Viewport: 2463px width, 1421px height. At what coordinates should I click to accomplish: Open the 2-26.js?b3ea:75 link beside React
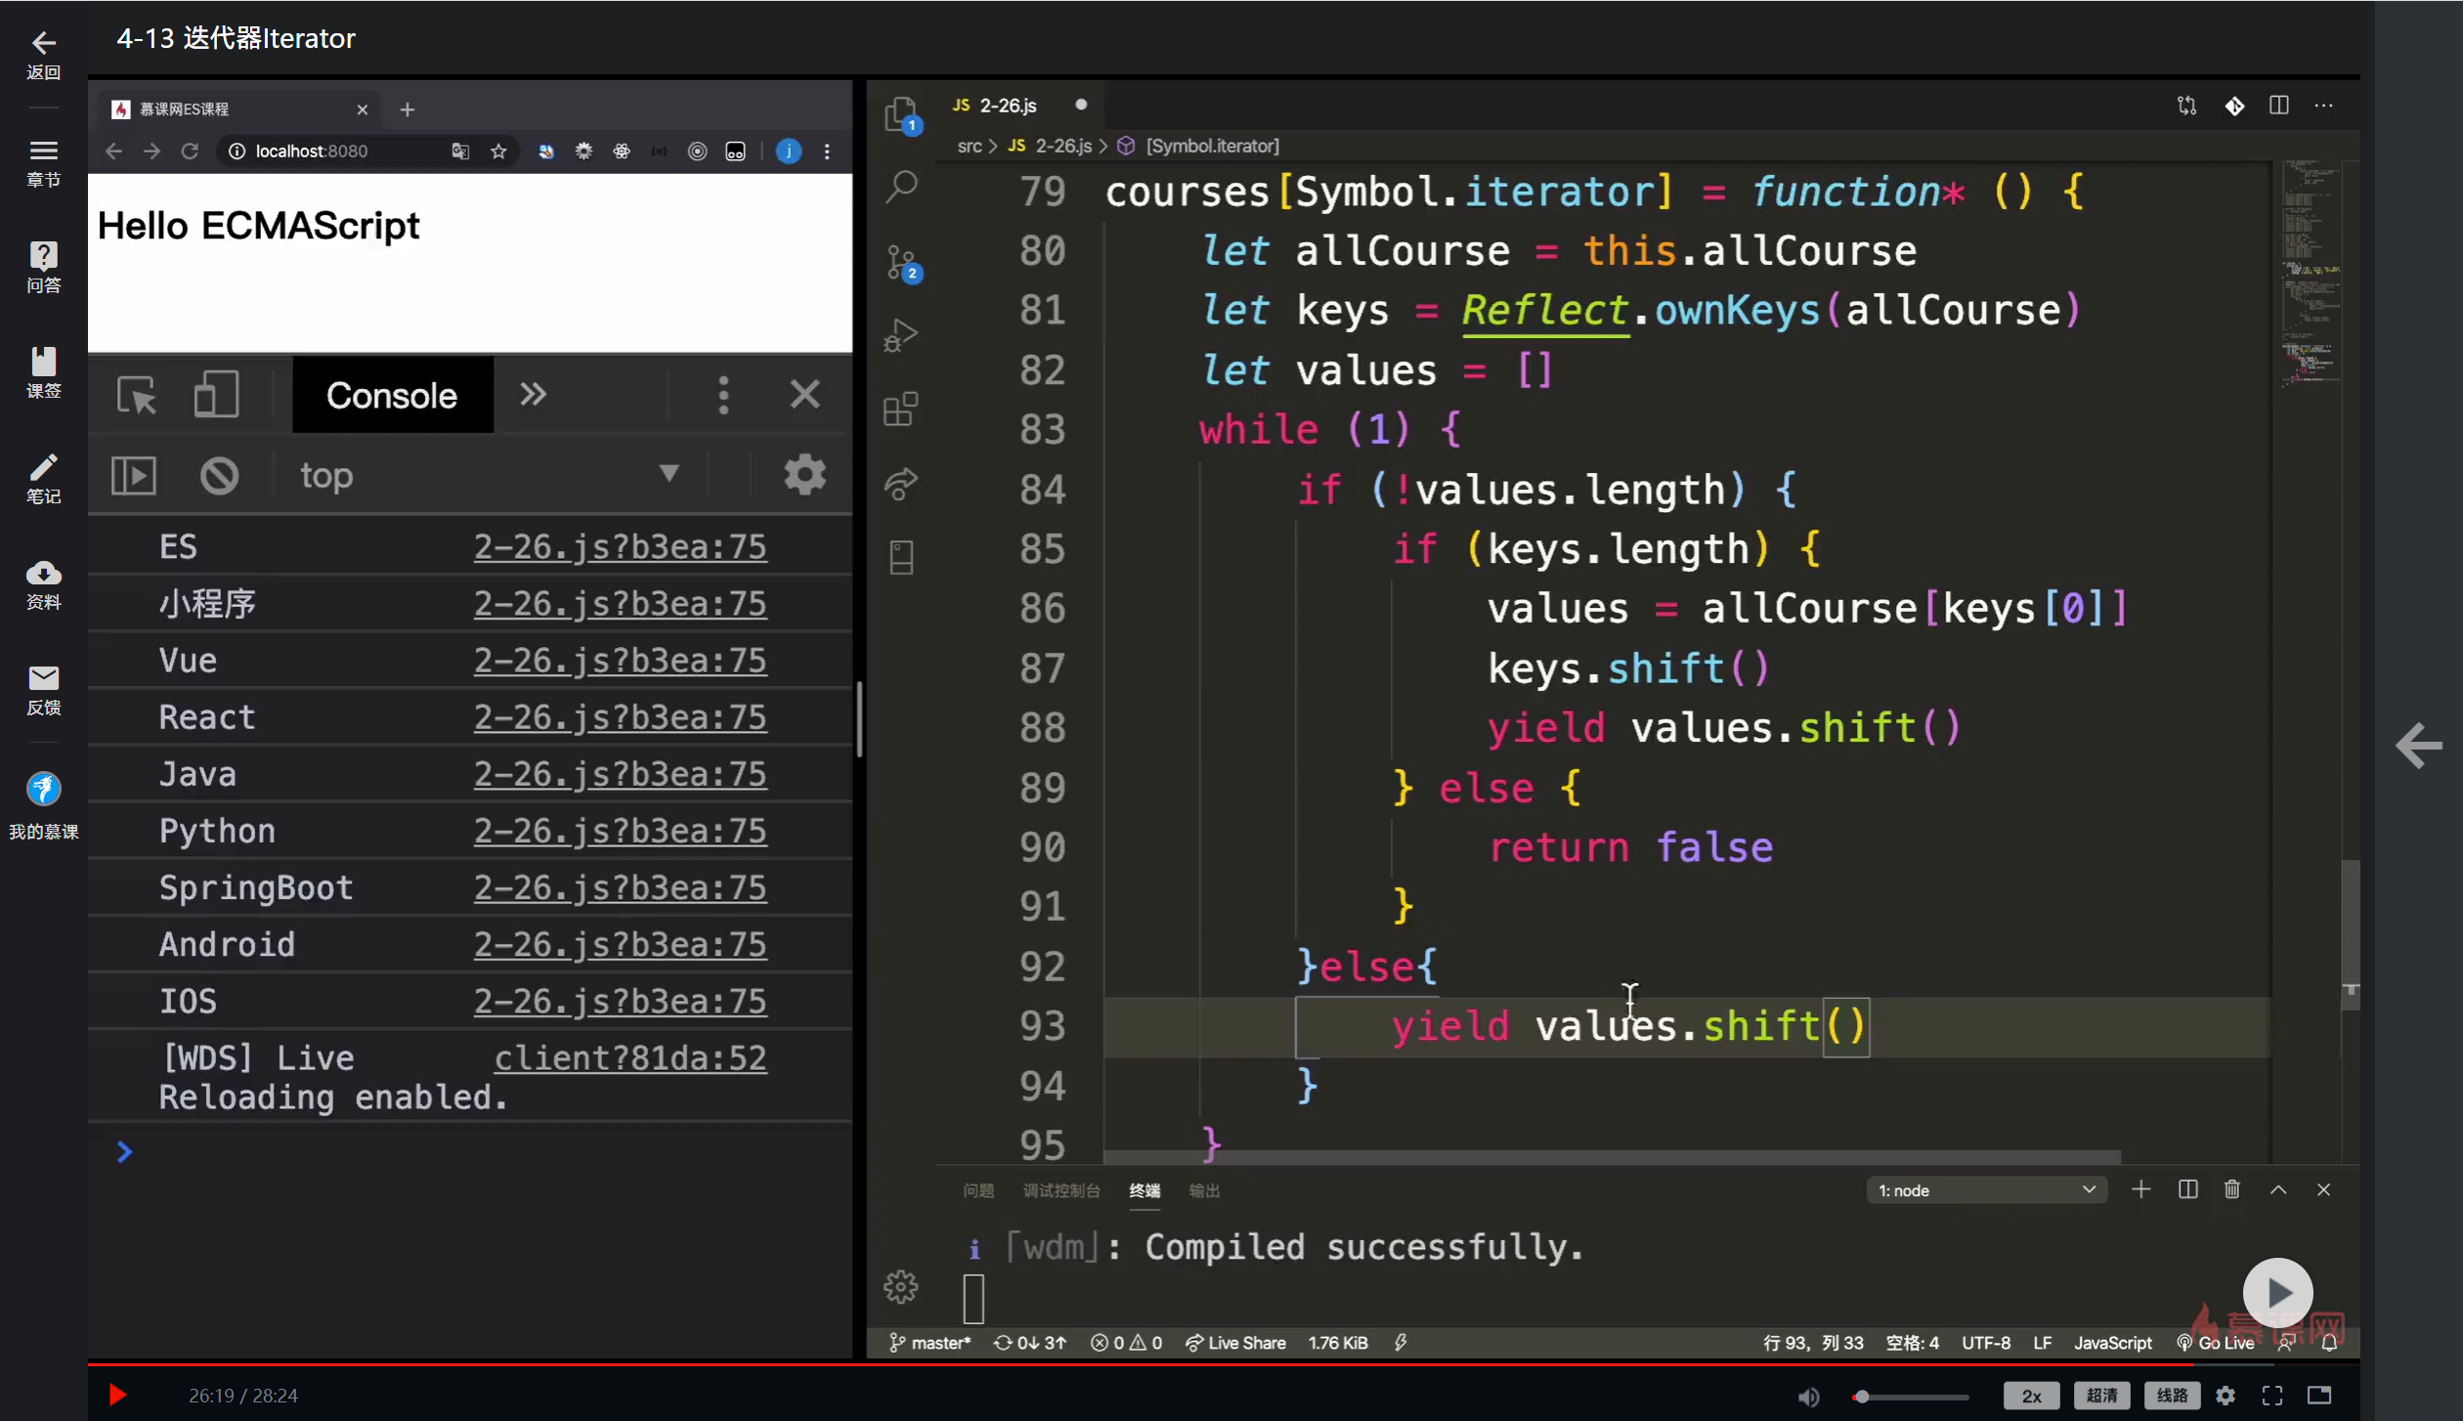click(x=620, y=717)
